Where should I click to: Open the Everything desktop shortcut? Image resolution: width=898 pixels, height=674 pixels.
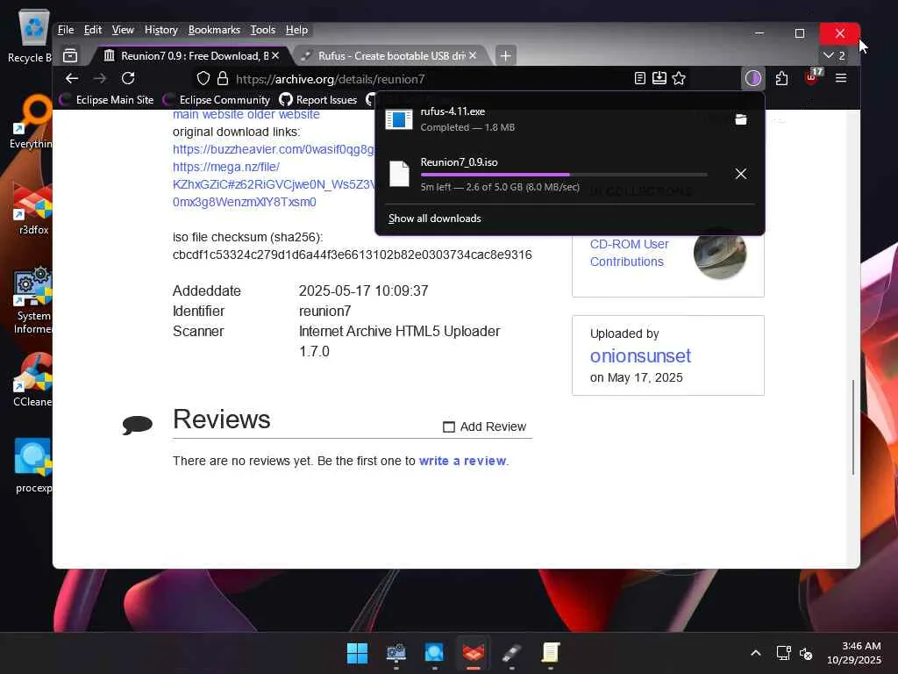pyautogui.click(x=32, y=121)
